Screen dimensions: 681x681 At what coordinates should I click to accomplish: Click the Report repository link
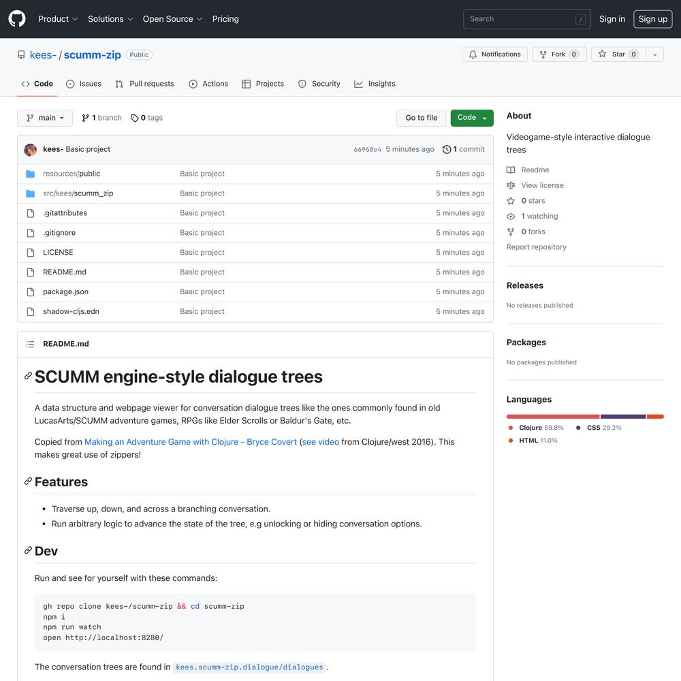(x=537, y=247)
